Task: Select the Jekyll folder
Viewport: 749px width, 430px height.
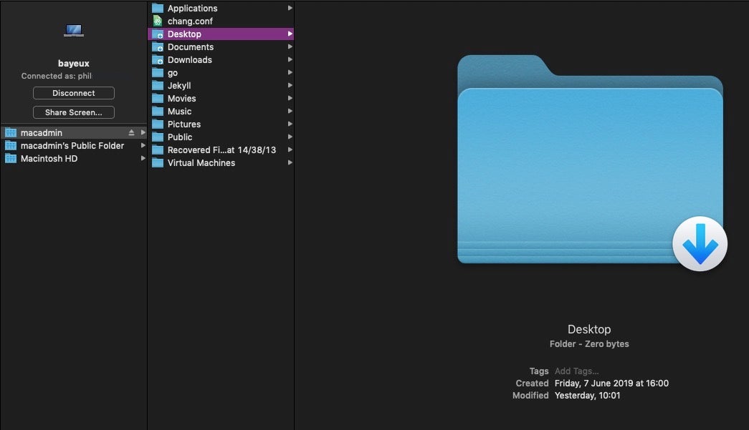Action: tap(179, 86)
